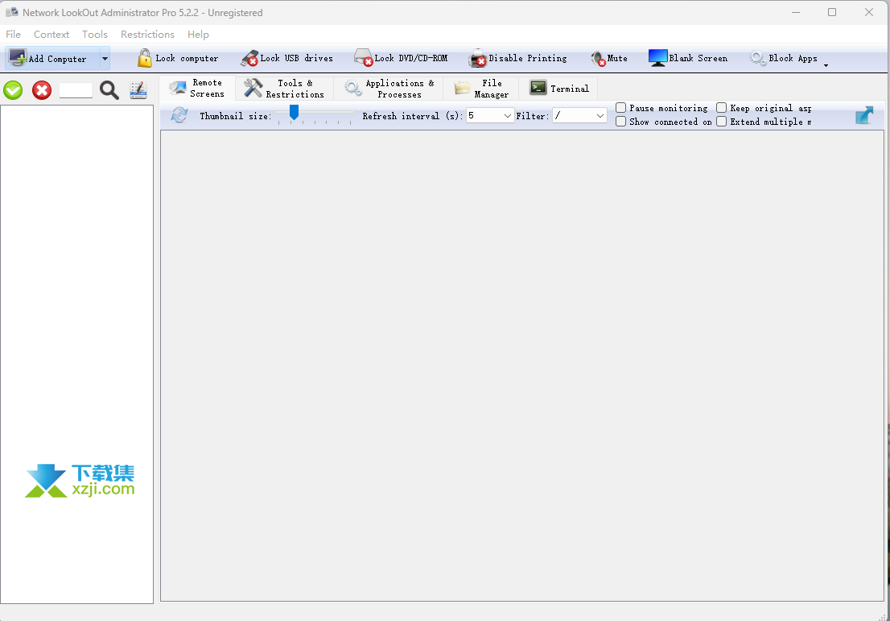Screen dimensions: 890x621
Task: Click the Add Computer button
Action: coord(52,59)
